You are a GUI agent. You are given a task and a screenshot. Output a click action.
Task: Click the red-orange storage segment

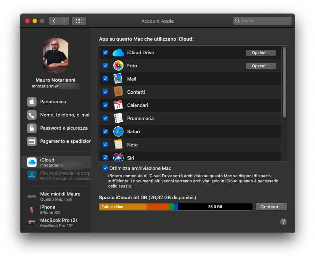pyautogui.click(x=158, y=207)
